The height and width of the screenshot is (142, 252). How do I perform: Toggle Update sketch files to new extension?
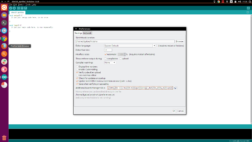(x=77, y=81)
